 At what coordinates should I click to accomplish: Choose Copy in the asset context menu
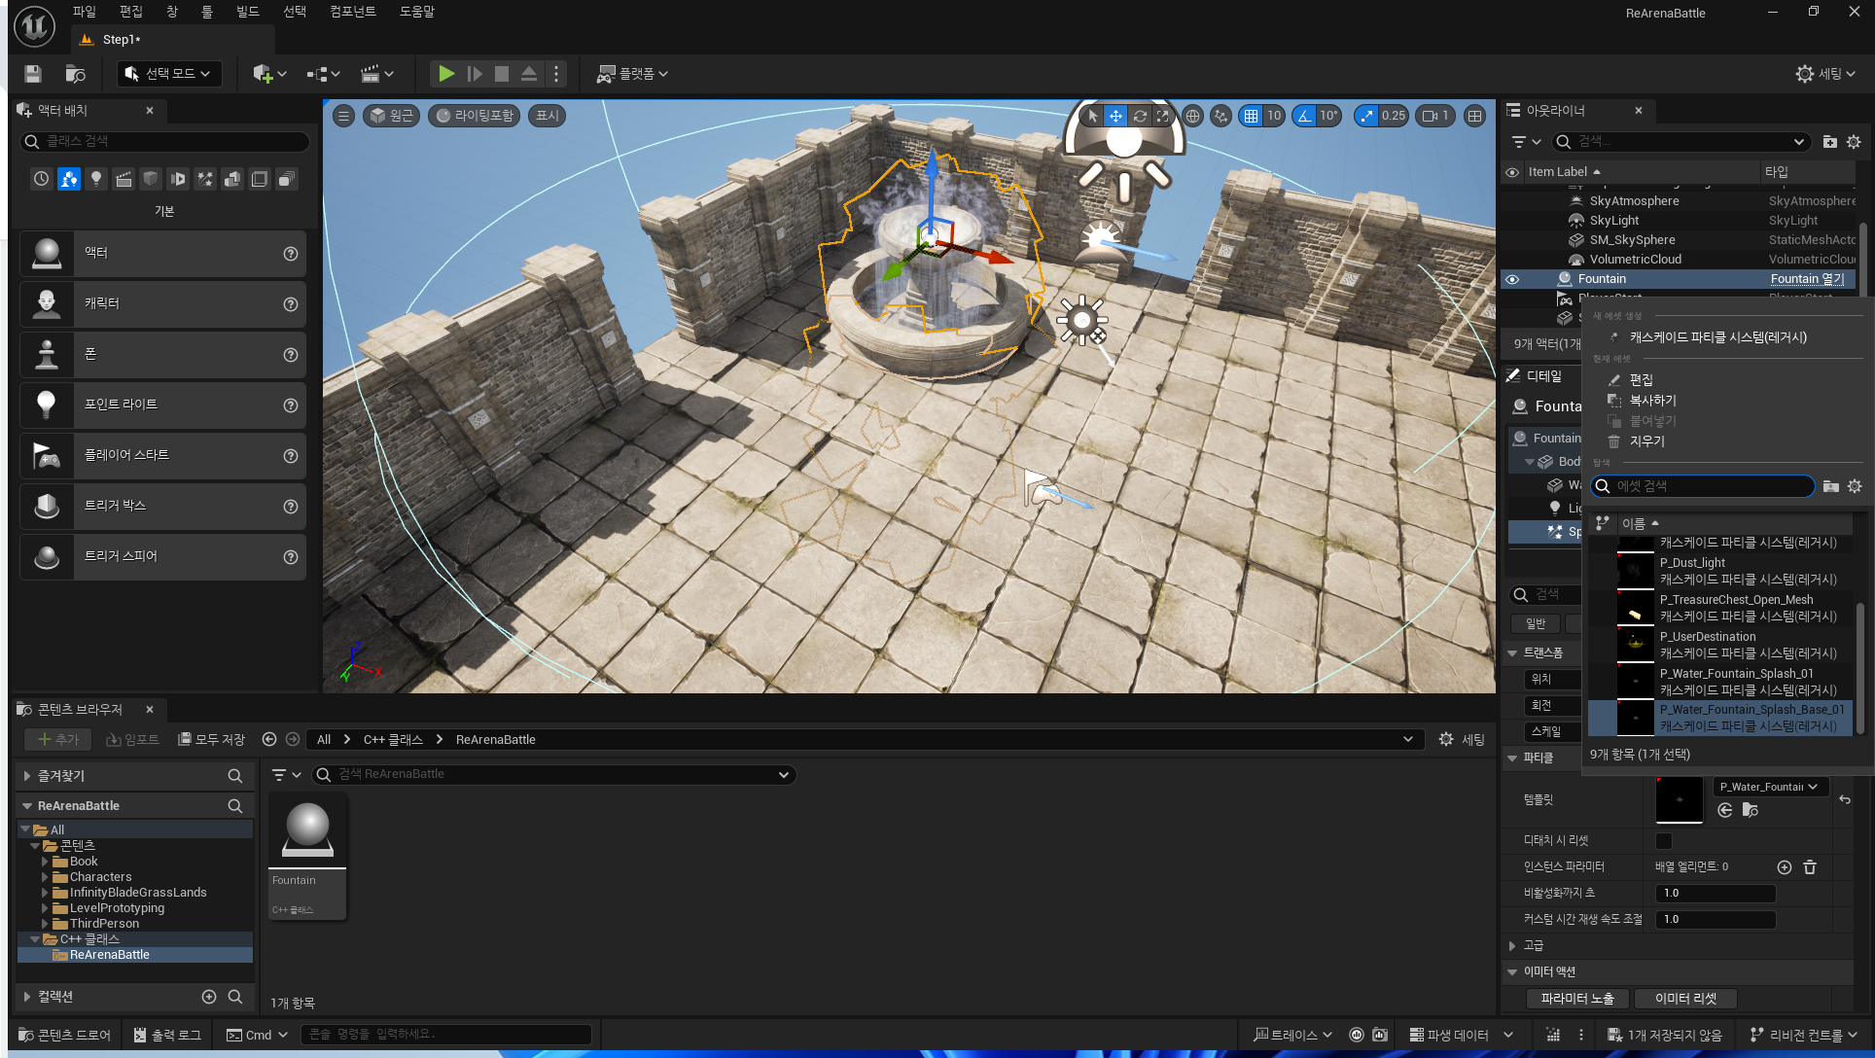point(1652,401)
